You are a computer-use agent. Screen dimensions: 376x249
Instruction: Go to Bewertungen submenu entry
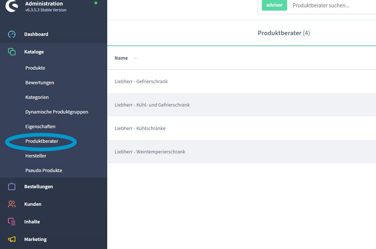tap(40, 82)
